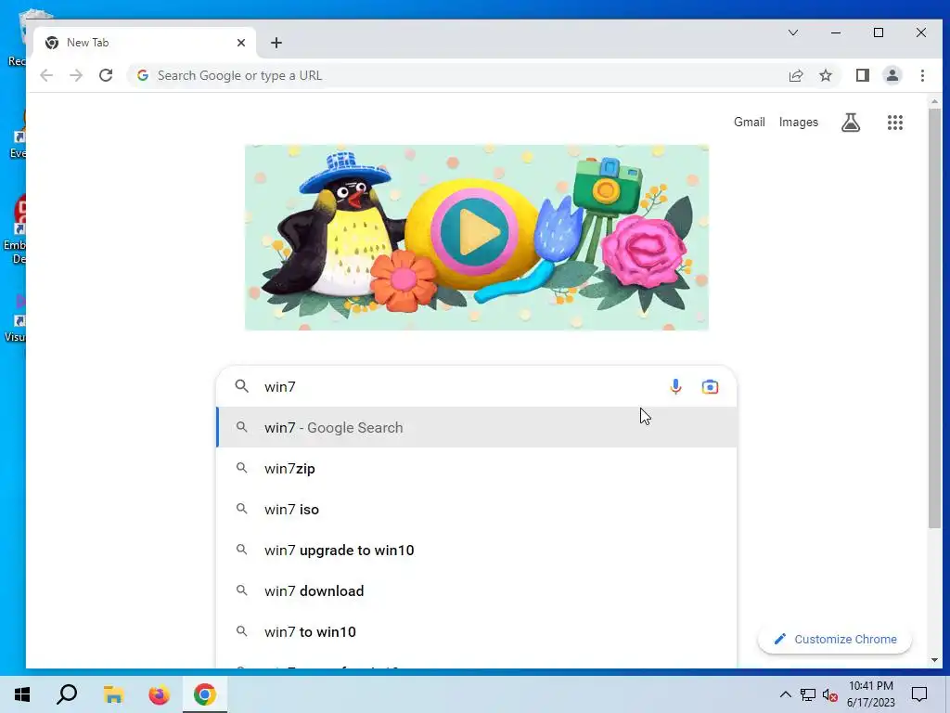Image resolution: width=950 pixels, height=713 pixels.
Task: Open the Google apps grid
Action: (x=895, y=123)
